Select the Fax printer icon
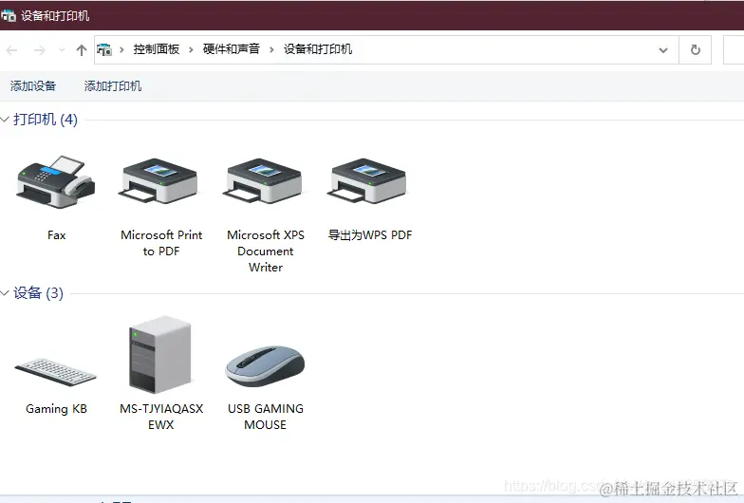This screenshot has height=503, width=744. click(x=56, y=182)
